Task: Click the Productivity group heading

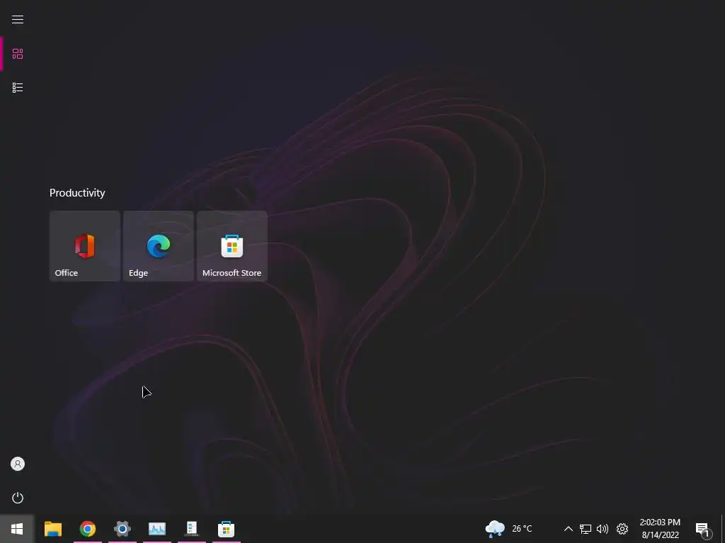Action: [77, 193]
